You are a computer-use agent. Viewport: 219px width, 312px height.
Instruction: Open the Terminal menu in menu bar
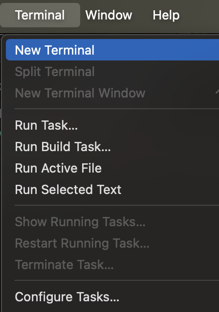(x=40, y=15)
